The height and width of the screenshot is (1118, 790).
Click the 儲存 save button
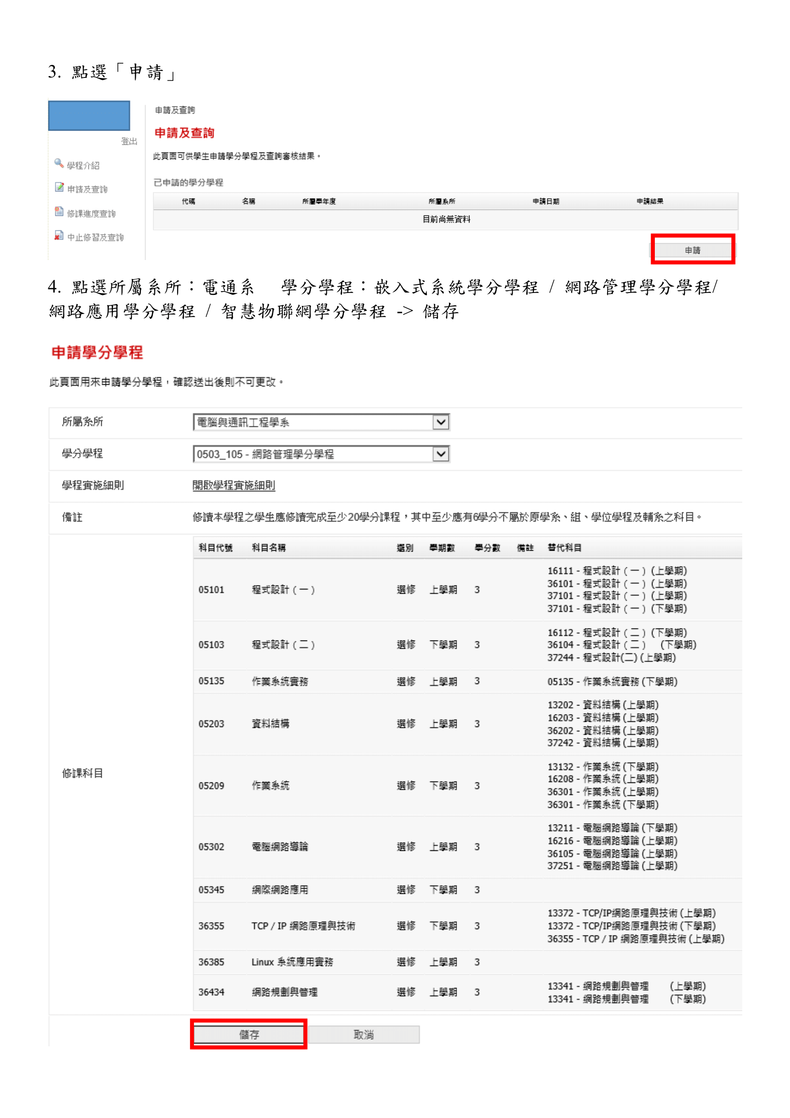(248, 1034)
